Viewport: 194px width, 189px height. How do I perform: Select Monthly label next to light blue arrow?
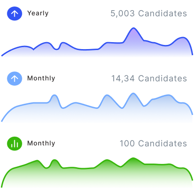click(41, 78)
